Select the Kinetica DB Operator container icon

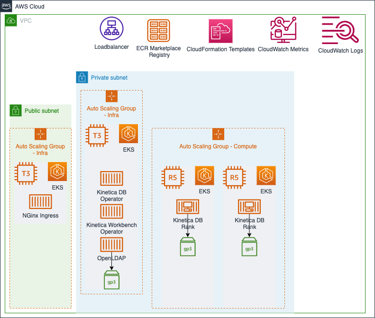[x=111, y=179]
